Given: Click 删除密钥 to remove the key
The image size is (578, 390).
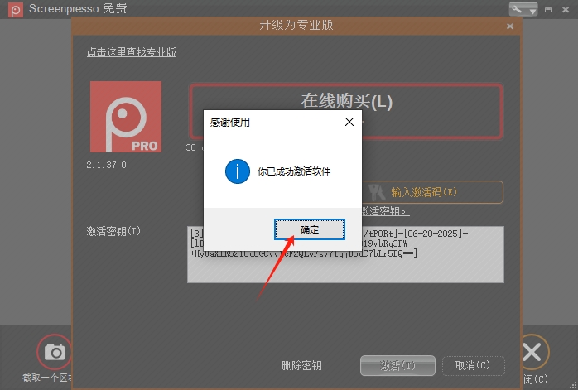Looking at the screenshot, I should coord(301,365).
